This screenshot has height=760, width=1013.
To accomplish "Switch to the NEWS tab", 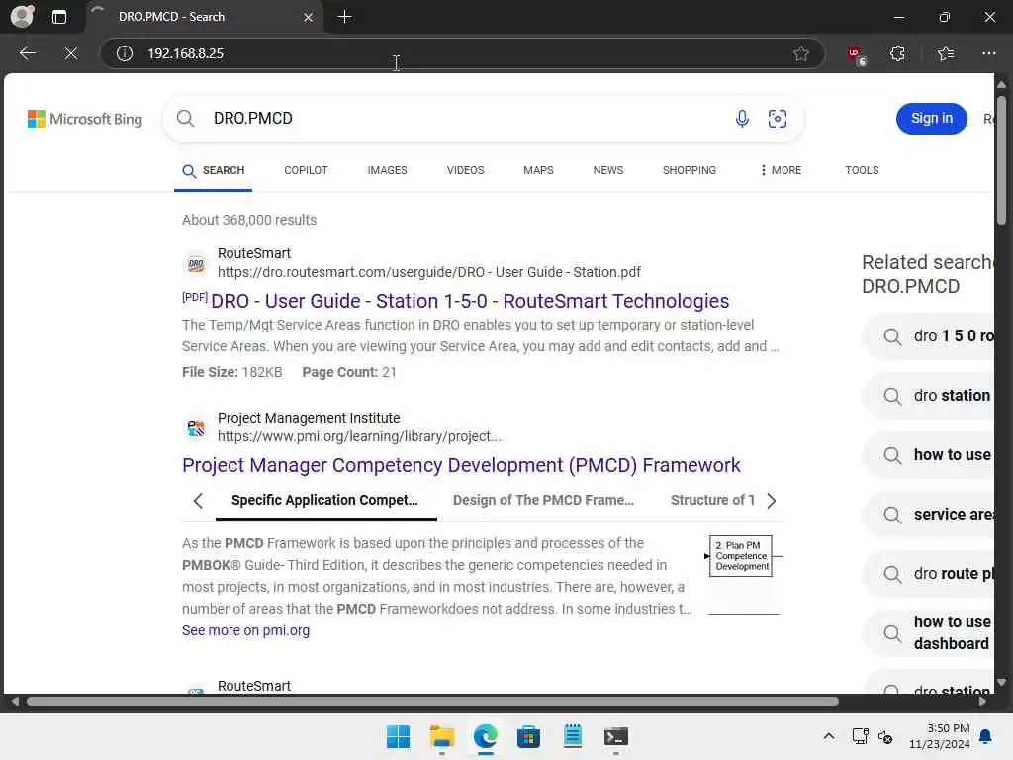I will [608, 170].
